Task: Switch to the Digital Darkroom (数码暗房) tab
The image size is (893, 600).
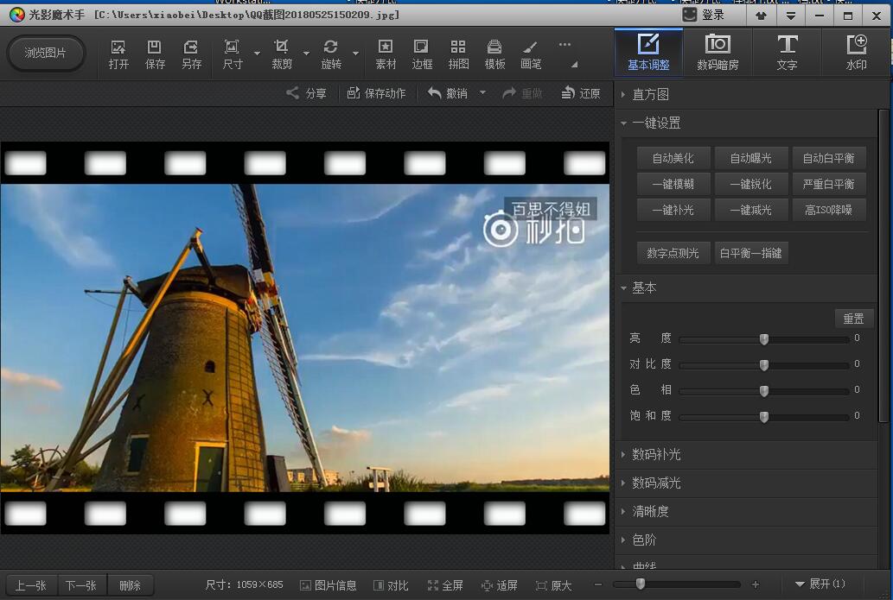Action: click(717, 53)
